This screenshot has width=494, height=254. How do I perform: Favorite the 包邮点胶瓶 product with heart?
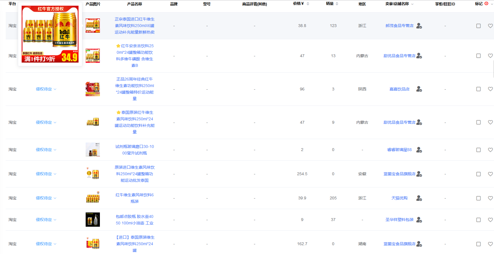pyautogui.click(x=490, y=220)
